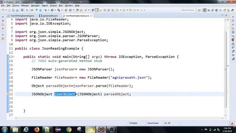The width and height of the screenshot is (236, 133).
Task: Open the Run menu
Action: coord(61,6)
